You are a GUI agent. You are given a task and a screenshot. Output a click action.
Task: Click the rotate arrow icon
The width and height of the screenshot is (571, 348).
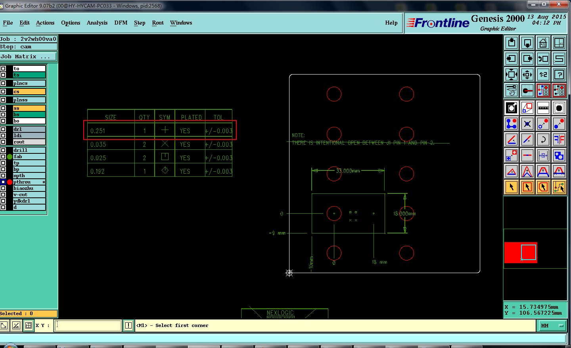(543, 140)
